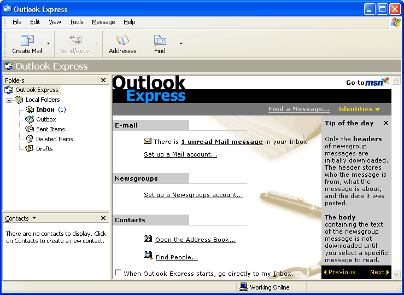Click the Outbox folder icon
The height and width of the screenshot is (295, 404).
click(30, 119)
